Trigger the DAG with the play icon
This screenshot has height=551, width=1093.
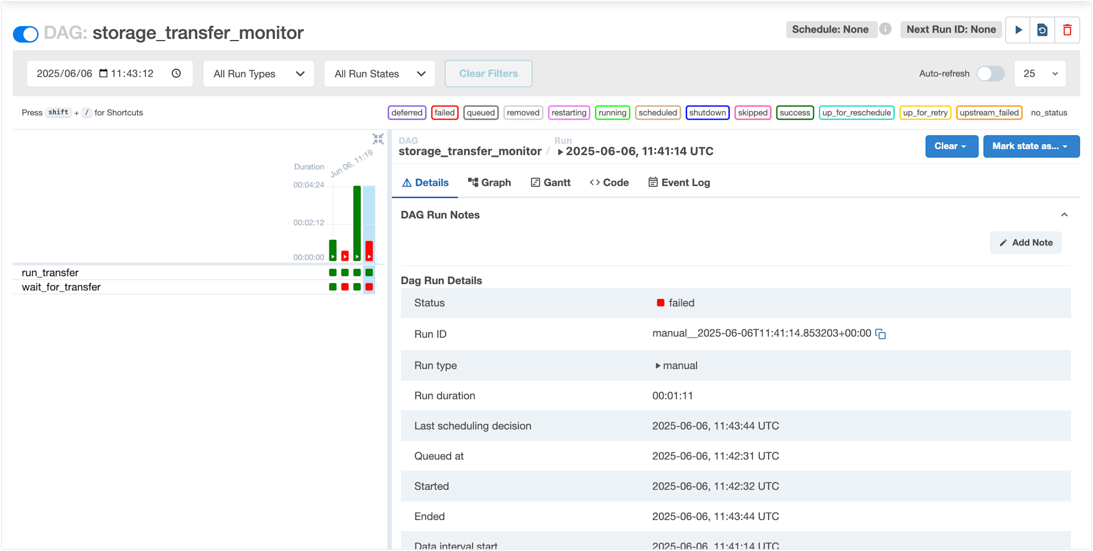(x=1018, y=30)
